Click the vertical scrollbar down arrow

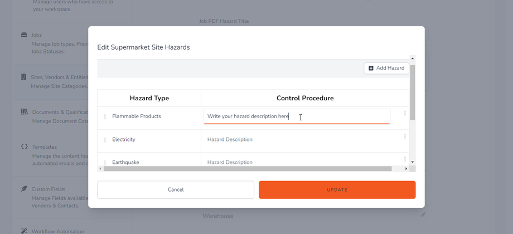[413, 162]
